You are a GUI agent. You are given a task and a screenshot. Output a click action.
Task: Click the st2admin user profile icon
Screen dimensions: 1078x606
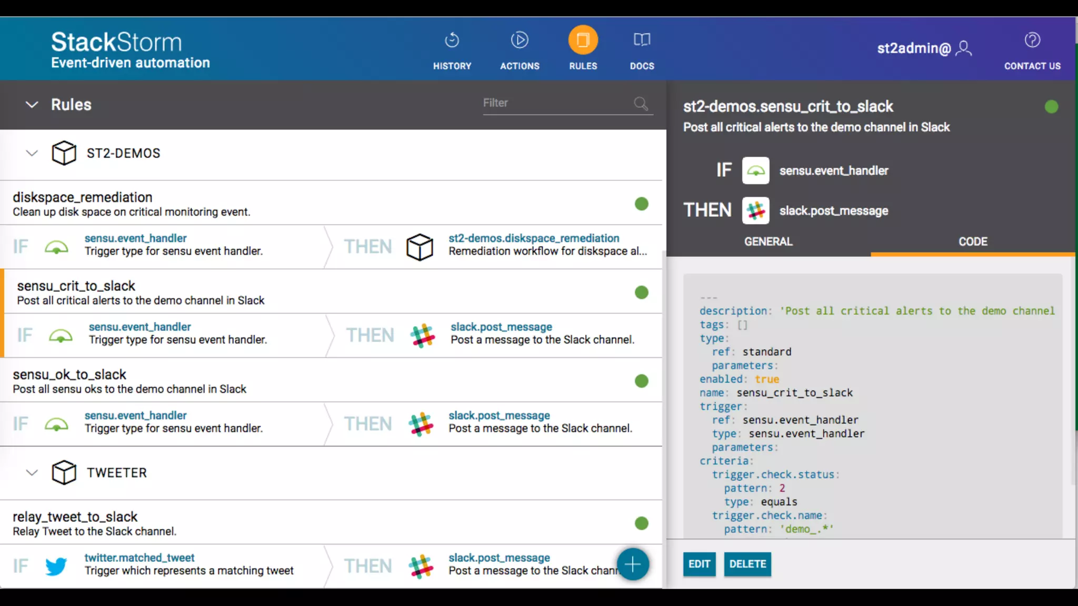[x=964, y=48]
